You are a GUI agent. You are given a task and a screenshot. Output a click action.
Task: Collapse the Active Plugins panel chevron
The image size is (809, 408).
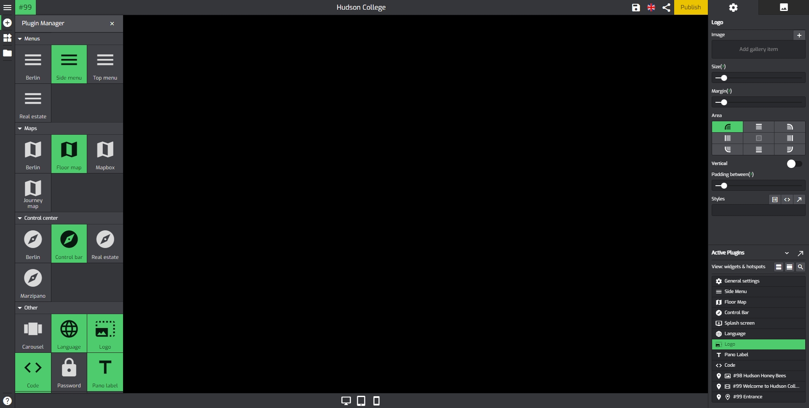(787, 253)
